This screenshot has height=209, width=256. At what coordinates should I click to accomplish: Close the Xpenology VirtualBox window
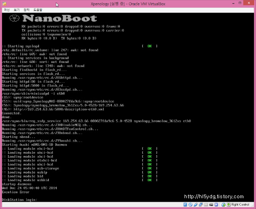249,3
